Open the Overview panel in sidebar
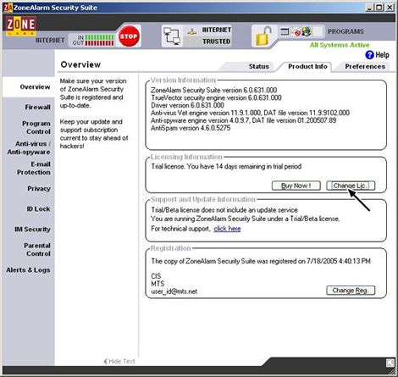 [x=35, y=86]
